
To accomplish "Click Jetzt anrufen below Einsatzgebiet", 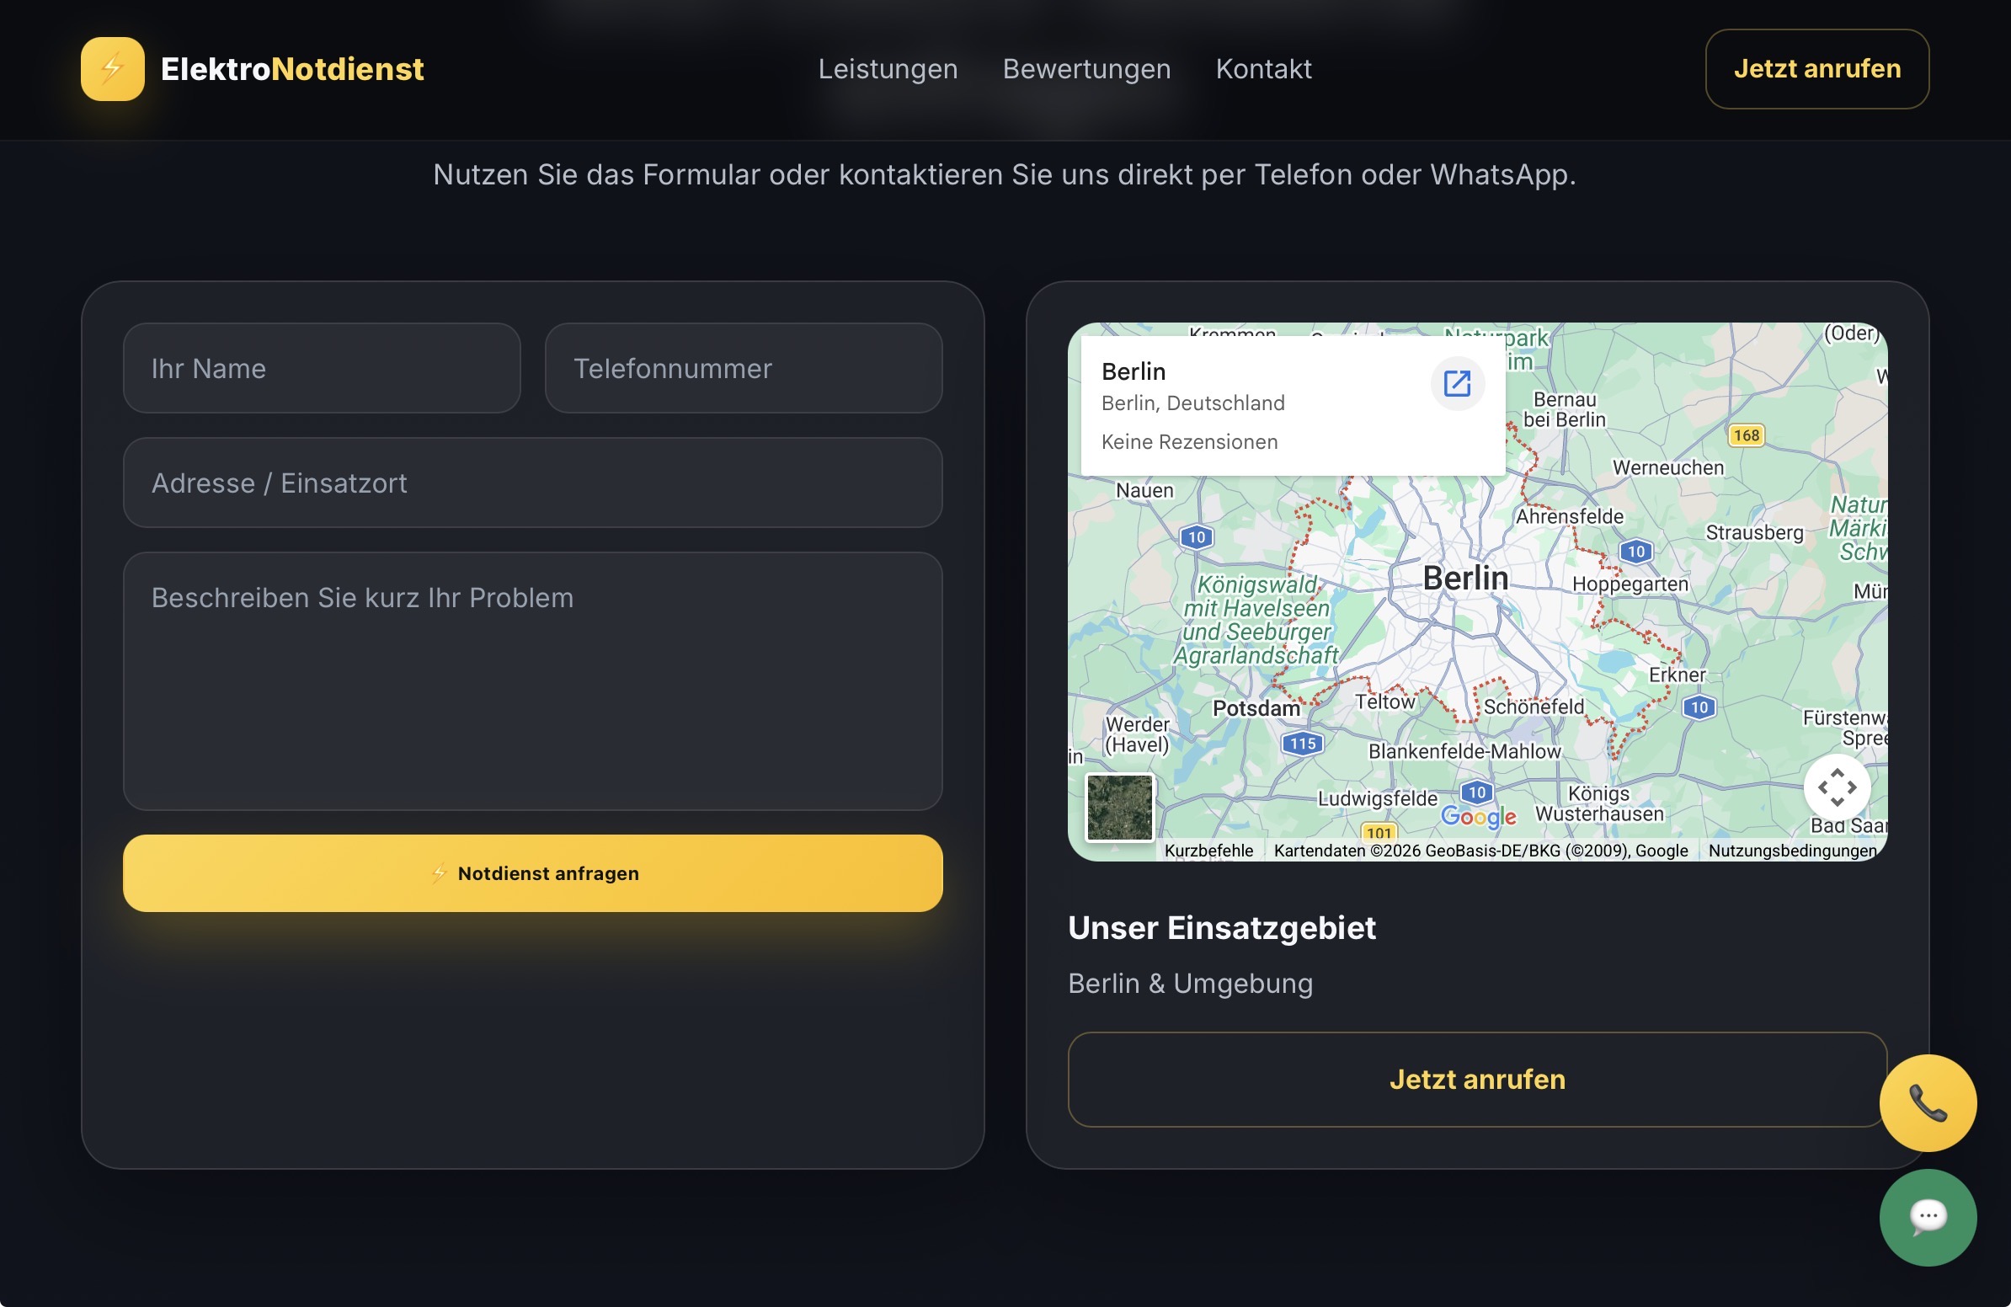I will pyautogui.click(x=1476, y=1079).
